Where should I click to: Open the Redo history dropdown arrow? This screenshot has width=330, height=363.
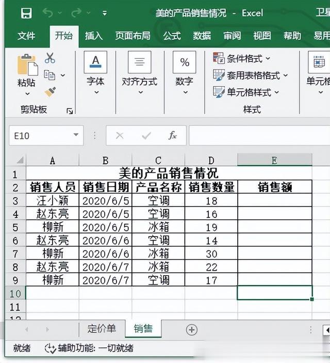pos(89,13)
